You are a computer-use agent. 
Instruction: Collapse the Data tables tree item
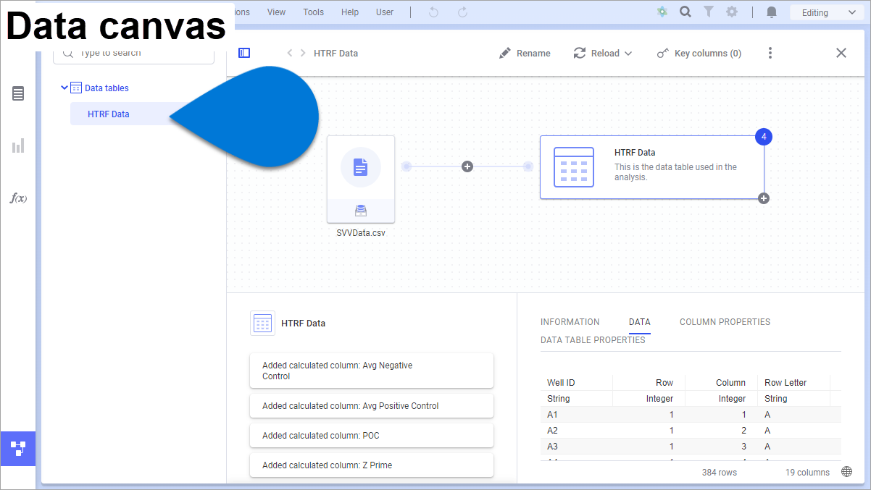pos(65,88)
